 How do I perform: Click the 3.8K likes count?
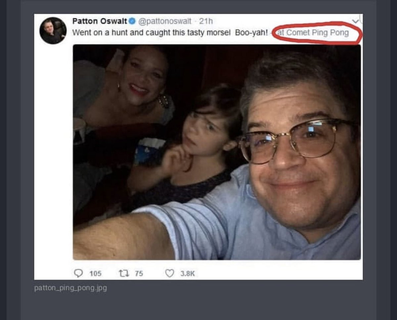[188, 273]
